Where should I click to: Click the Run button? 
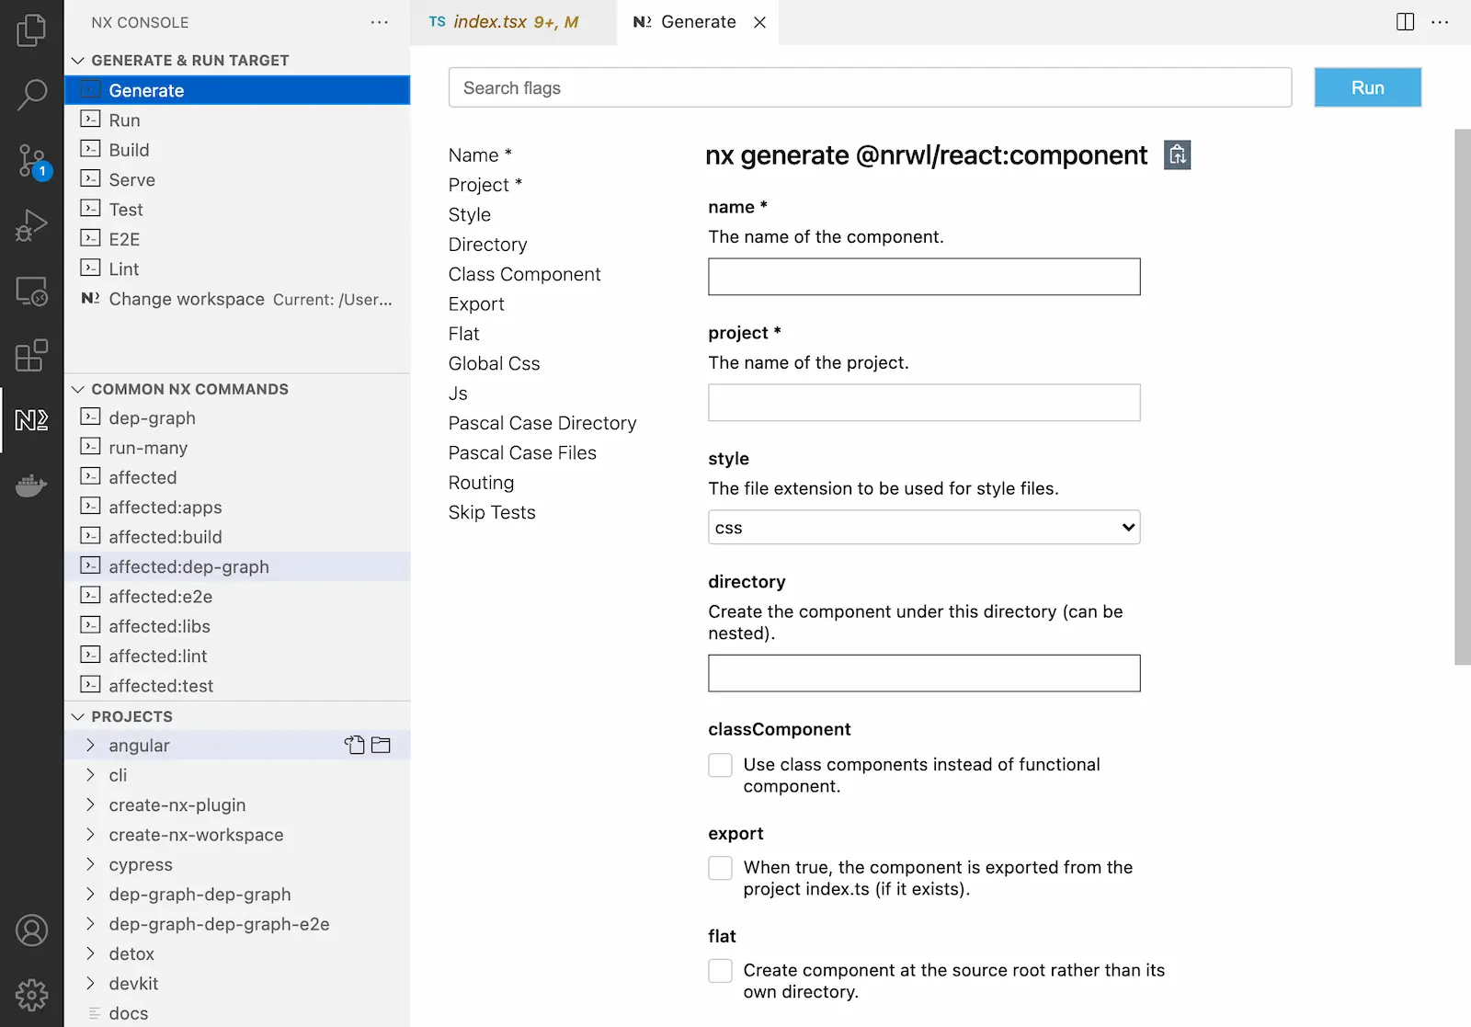pyautogui.click(x=1367, y=87)
